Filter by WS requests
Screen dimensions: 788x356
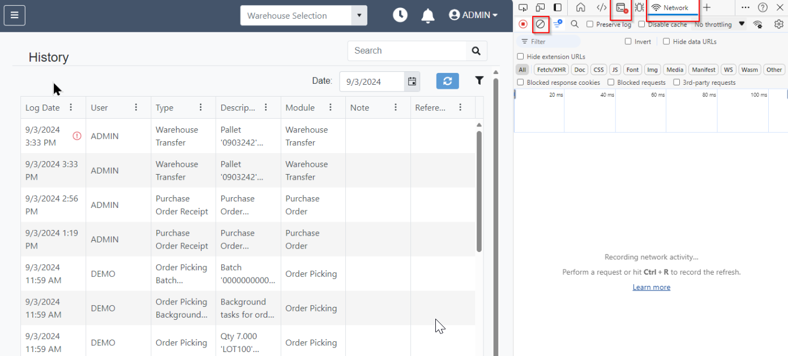pyautogui.click(x=728, y=70)
